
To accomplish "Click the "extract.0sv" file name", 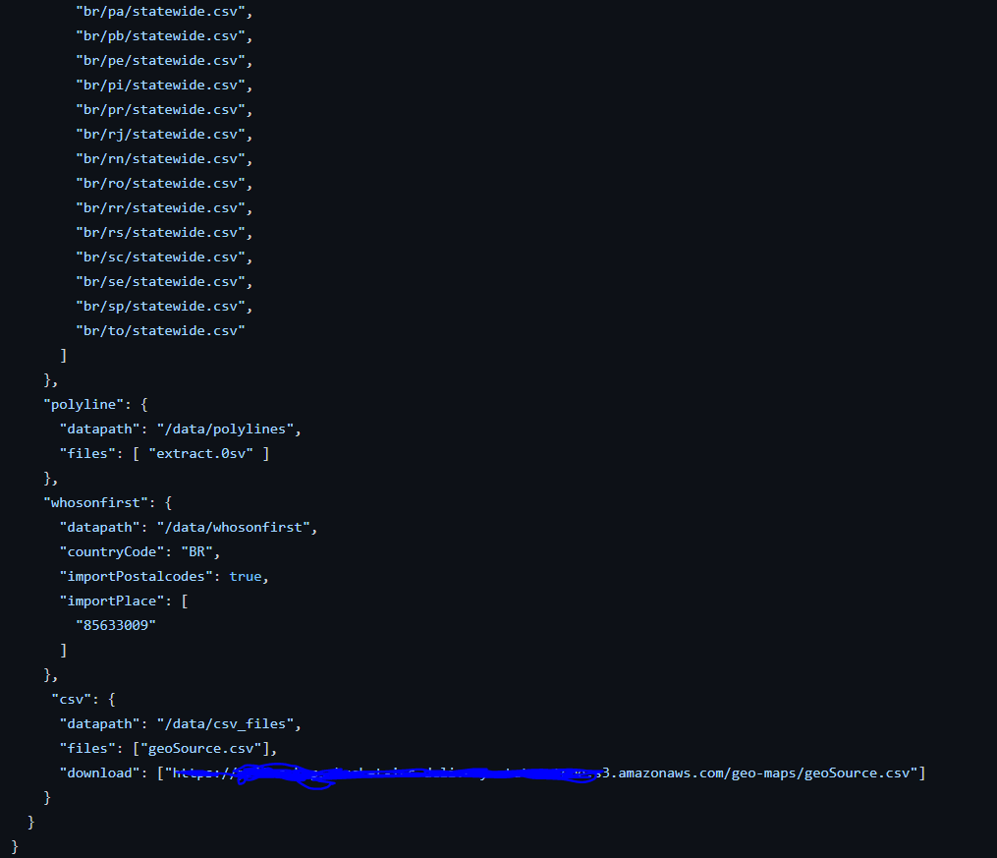I will pyautogui.click(x=201, y=453).
